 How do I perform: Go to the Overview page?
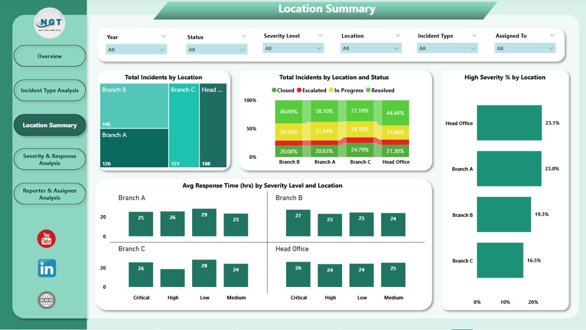point(50,56)
